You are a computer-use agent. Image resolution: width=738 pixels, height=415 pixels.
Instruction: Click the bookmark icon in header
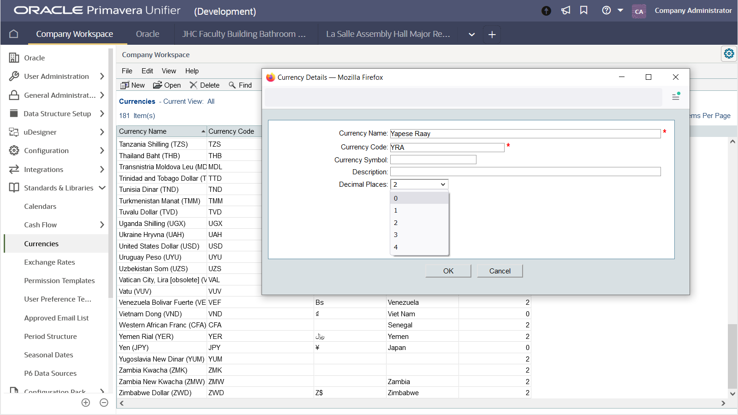pos(584,10)
